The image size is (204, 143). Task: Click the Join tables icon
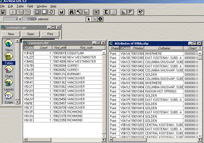[96, 12]
